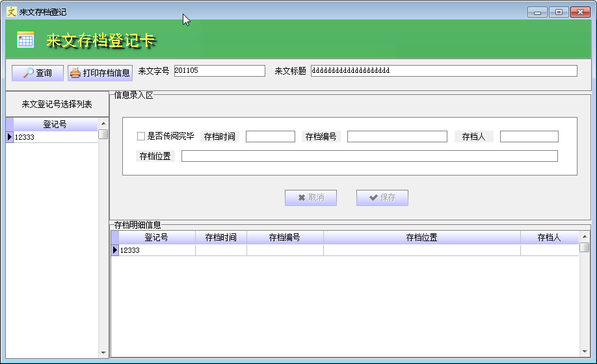Screen dimensions: 597x364
Task: Click the 文 application icon in title bar
Action: 12,12
